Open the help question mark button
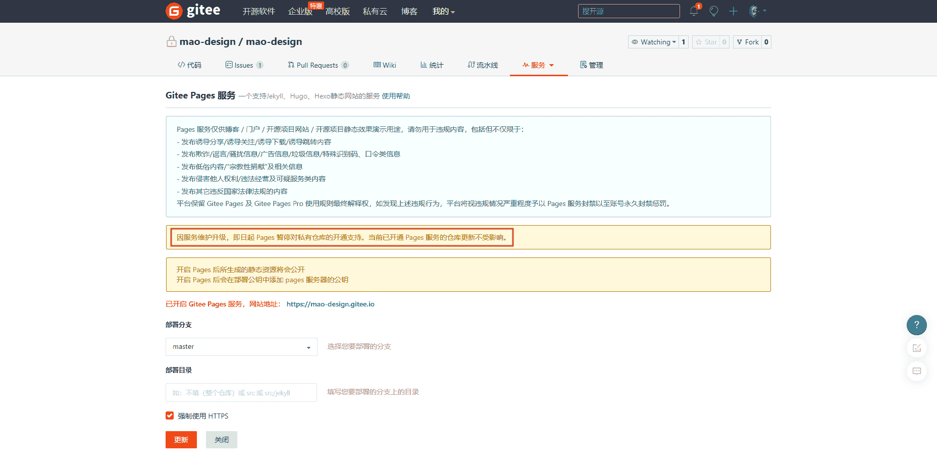This screenshot has height=467, width=937. [916, 325]
